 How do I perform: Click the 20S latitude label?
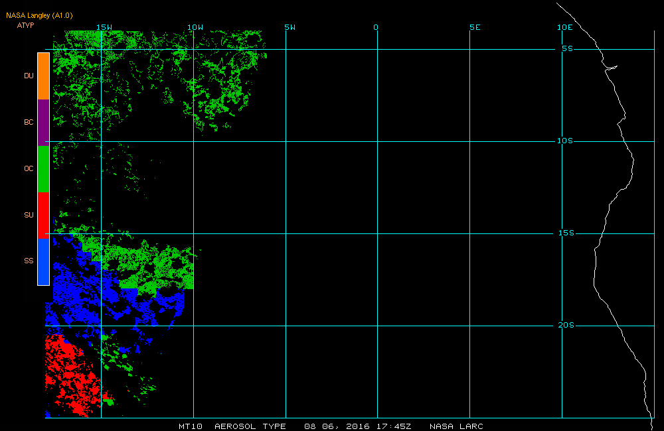point(566,326)
